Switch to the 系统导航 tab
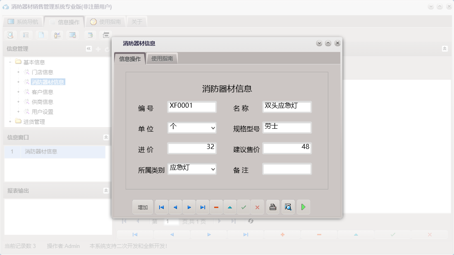 pos(25,21)
